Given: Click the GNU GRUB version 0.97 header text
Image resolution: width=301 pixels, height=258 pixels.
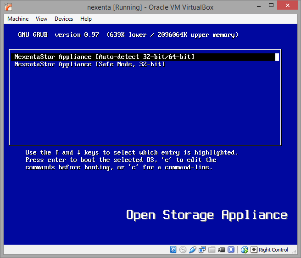Looking at the screenshot, I should pos(128,35).
